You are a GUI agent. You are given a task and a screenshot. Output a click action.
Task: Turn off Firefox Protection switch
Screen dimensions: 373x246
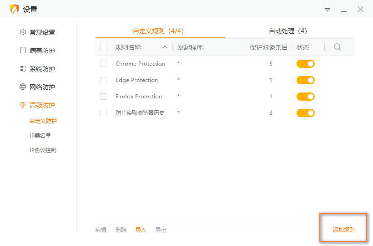305,97
